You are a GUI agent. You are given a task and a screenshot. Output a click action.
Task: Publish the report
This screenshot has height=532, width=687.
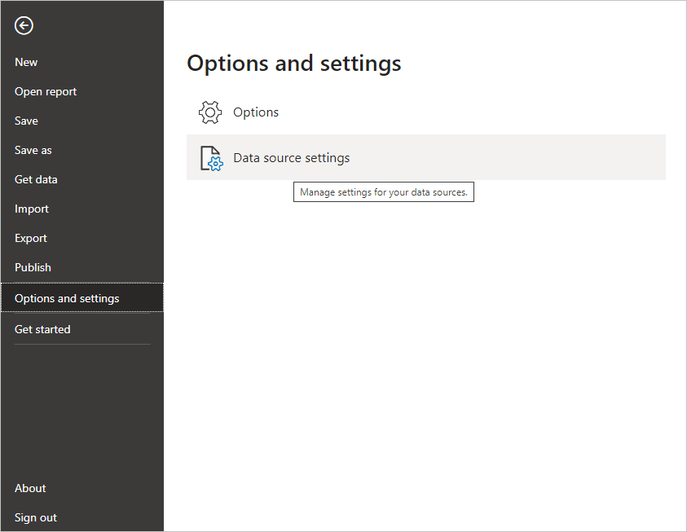pos(32,266)
